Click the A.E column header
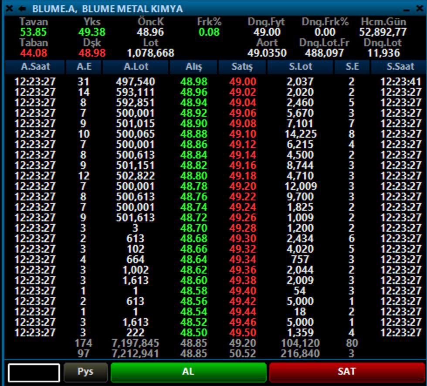Viewport: 427px width, 386px height. coord(84,67)
